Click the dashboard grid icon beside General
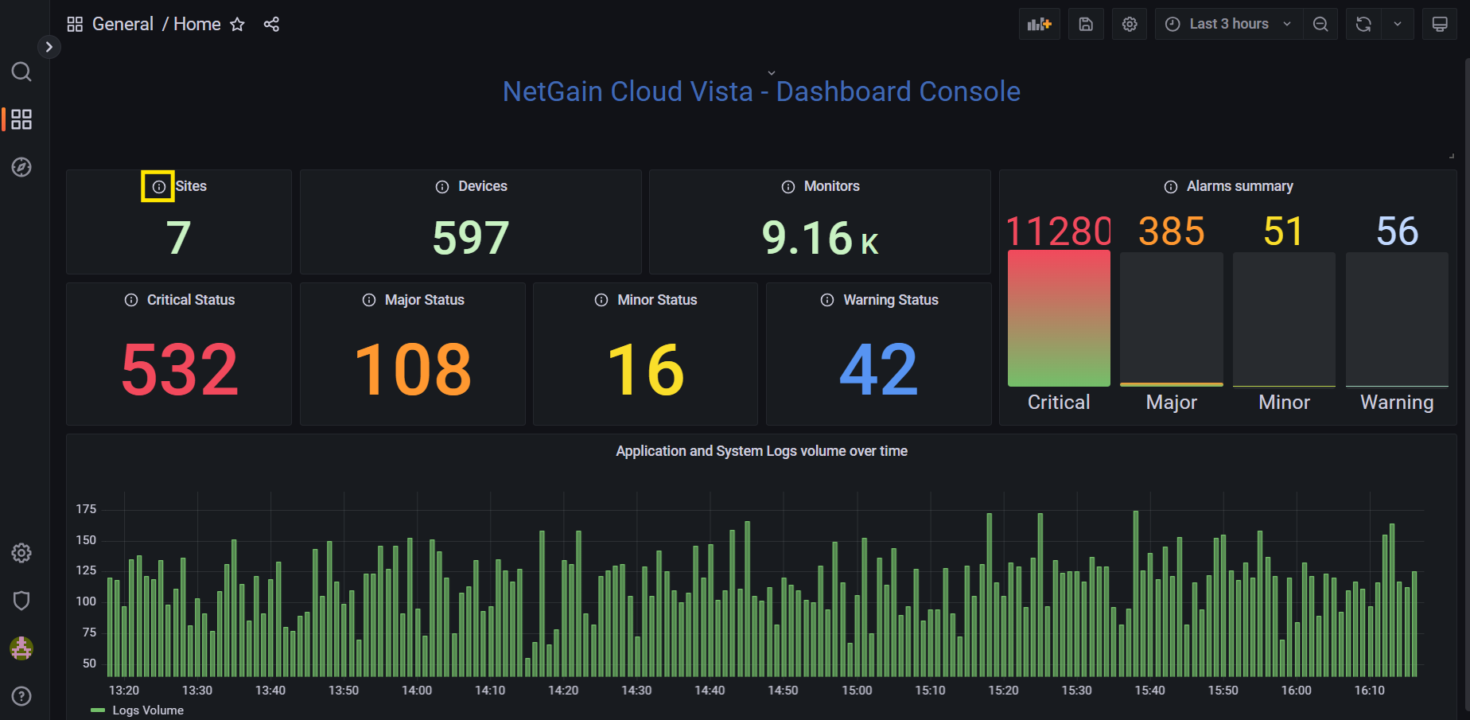The height and width of the screenshot is (720, 1470). pos(75,24)
